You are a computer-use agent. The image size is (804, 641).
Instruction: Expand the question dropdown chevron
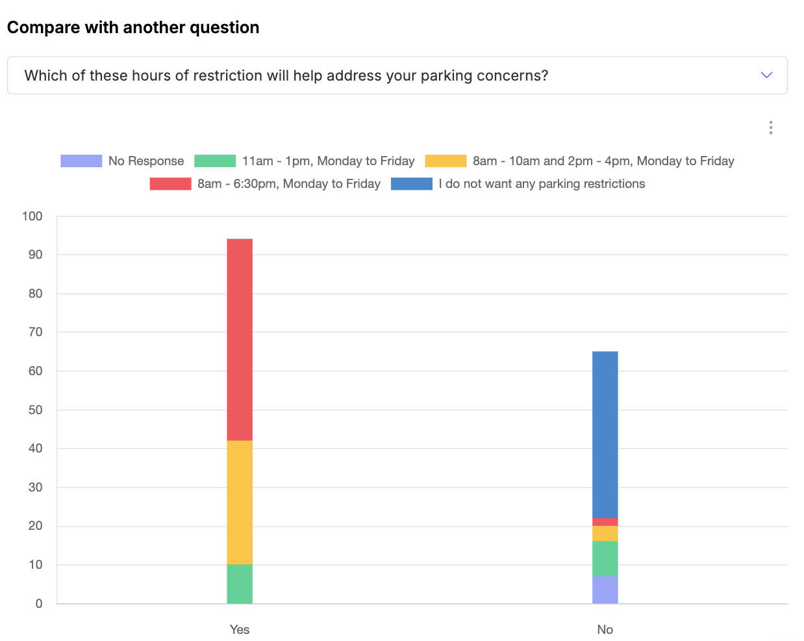[766, 75]
